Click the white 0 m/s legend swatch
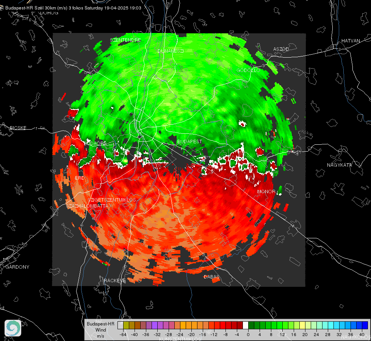Viewport: 371px width, 341px height. click(246, 325)
